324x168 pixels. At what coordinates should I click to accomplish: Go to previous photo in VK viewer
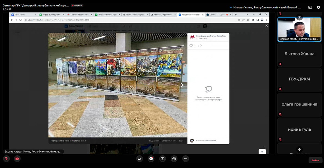[54, 85]
